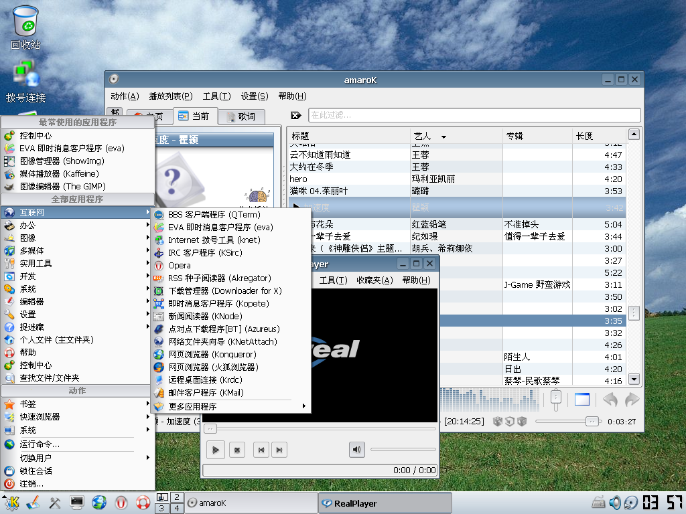Open Control Center in most used apps

(x=78, y=135)
